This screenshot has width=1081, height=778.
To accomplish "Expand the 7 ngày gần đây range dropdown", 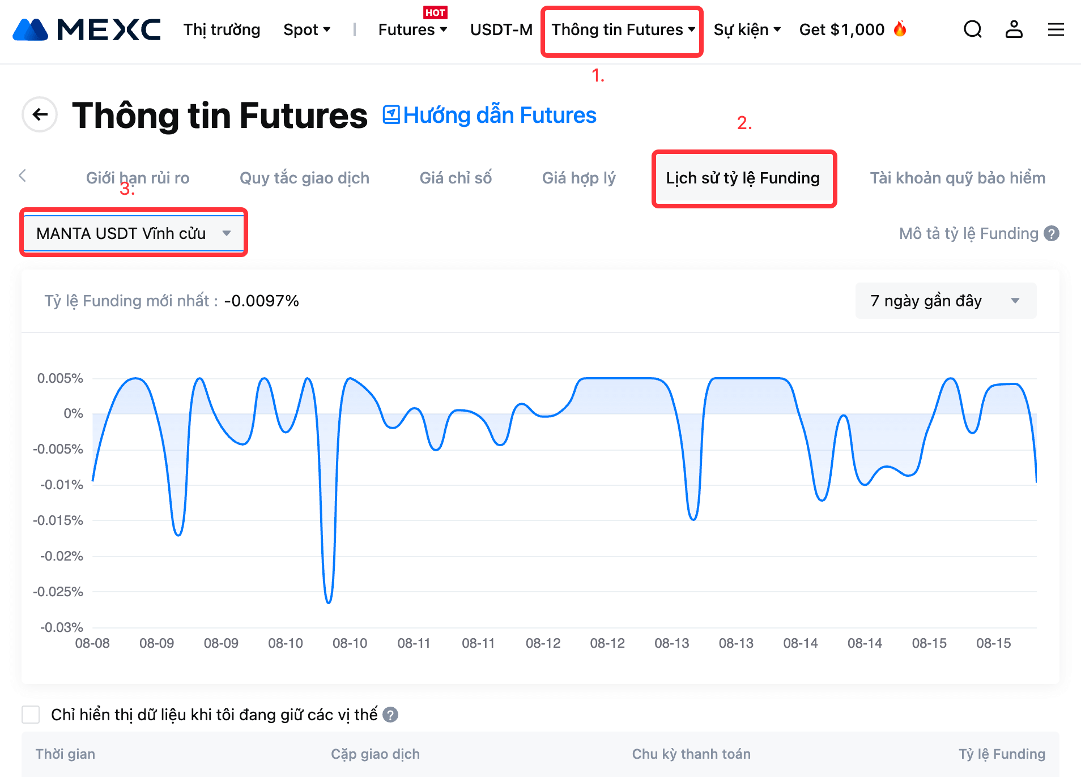I will (946, 301).
